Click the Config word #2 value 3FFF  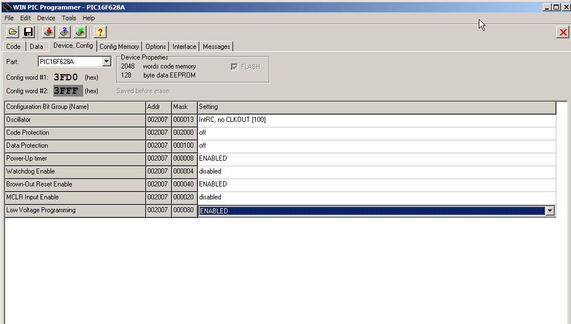point(68,90)
